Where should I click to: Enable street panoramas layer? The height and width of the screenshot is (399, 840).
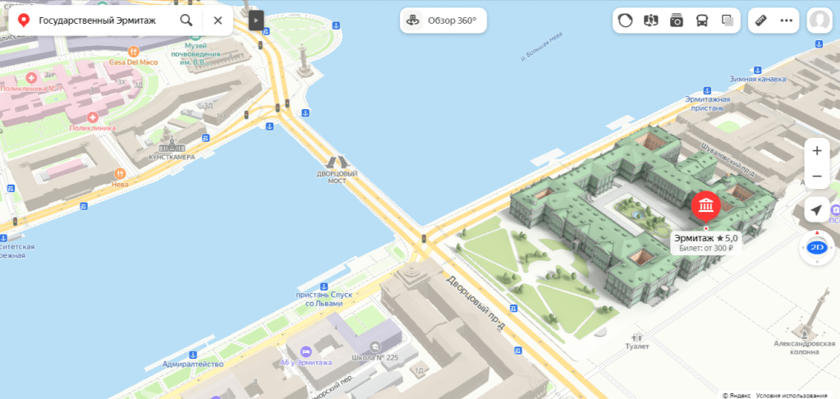[650, 21]
